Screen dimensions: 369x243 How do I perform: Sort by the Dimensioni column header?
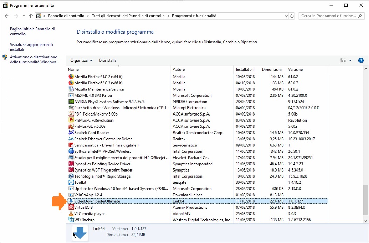pyautogui.click(x=273, y=69)
